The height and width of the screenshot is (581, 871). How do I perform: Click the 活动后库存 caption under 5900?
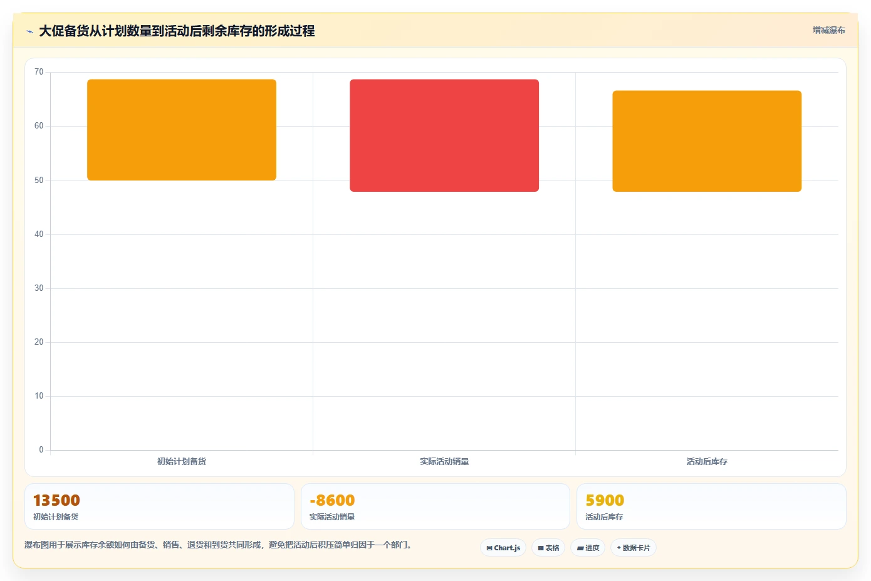click(604, 517)
